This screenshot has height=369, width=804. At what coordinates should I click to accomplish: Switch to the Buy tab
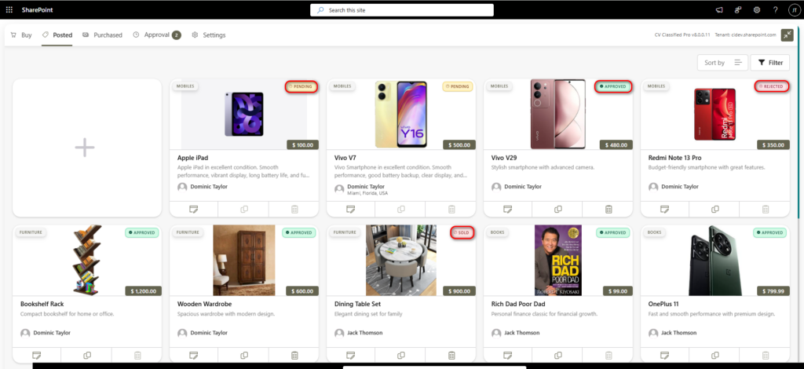pyautogui.click(x=21, y=35)
